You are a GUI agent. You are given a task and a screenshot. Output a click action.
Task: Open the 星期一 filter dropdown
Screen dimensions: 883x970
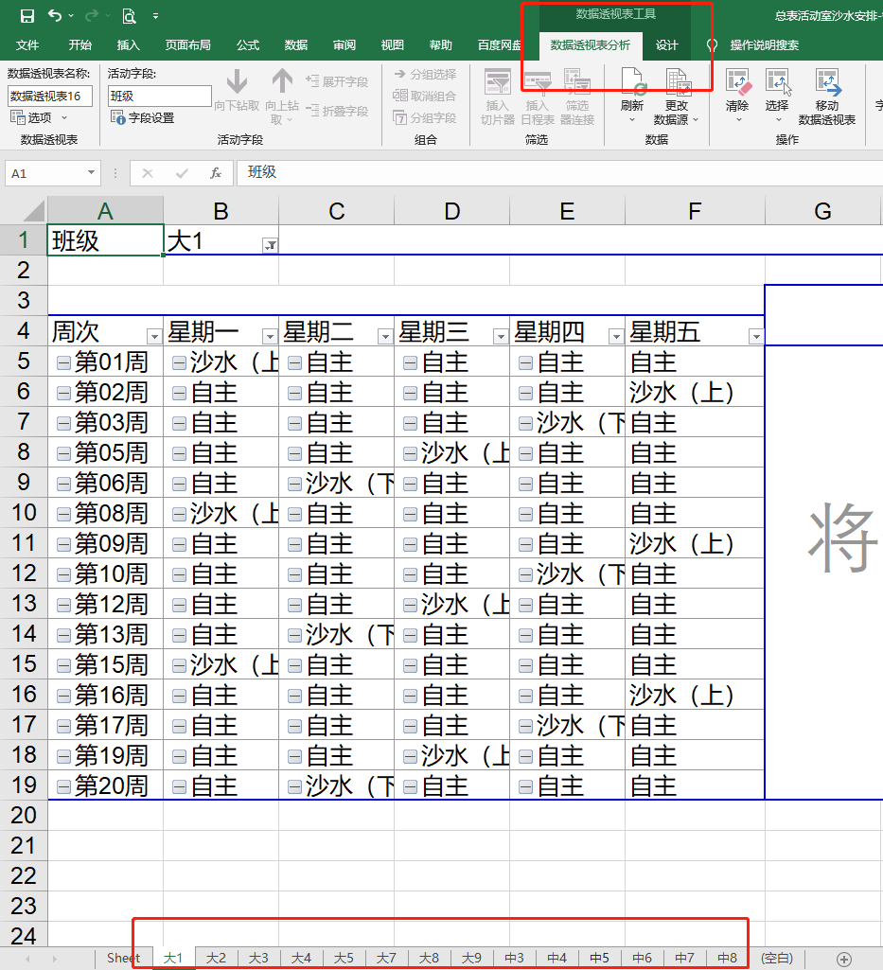click(270, 337)
